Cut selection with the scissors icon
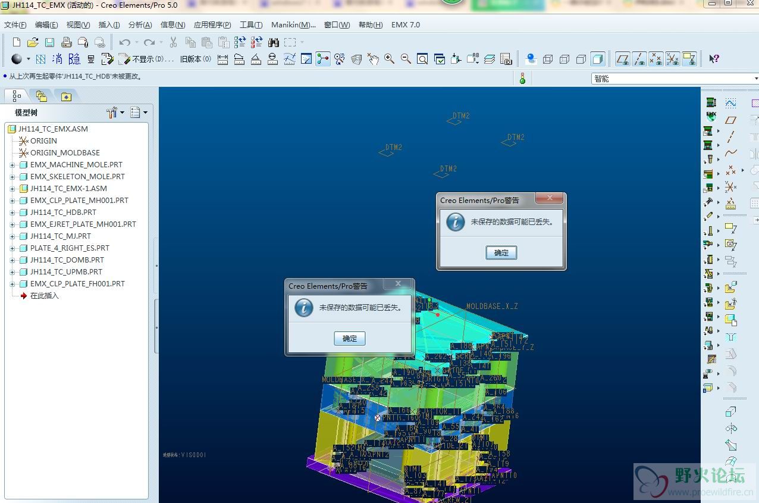The image size is (759, 503). pyautogui.click(x=173, y=42)
